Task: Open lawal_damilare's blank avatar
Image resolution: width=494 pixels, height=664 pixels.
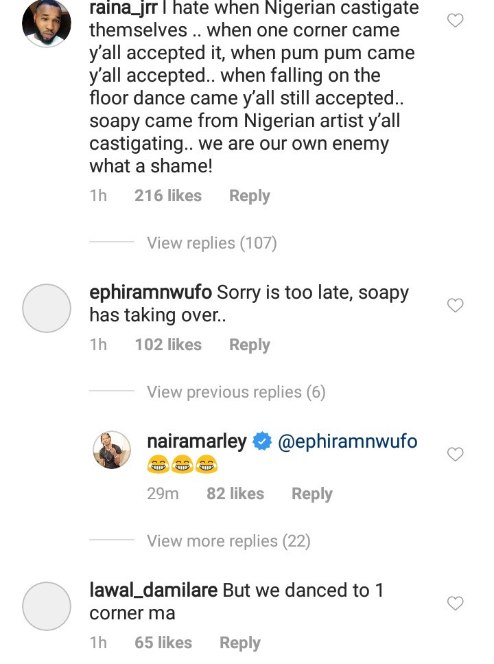Action: [x=47, y=606]
